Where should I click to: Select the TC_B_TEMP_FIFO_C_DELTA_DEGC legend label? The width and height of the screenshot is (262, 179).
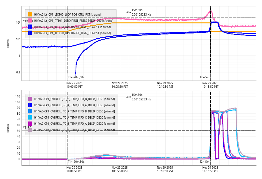click(x=74, y=130)
